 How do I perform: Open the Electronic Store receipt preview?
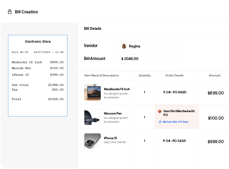click(x=38, y=76)
